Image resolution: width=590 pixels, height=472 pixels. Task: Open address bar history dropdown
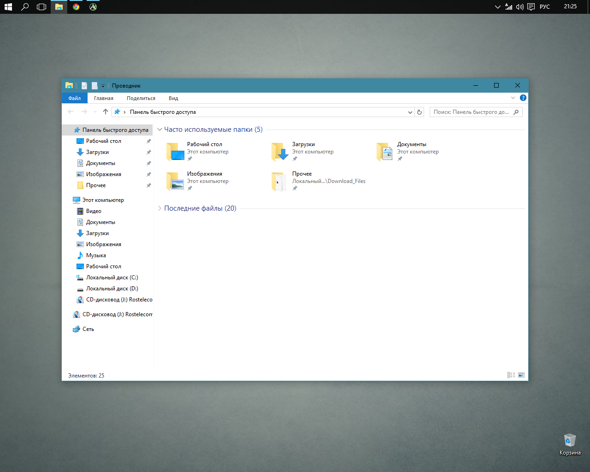coord(410,112)
